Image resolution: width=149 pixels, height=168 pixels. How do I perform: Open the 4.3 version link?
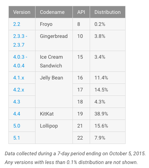(x=16, y=102)
